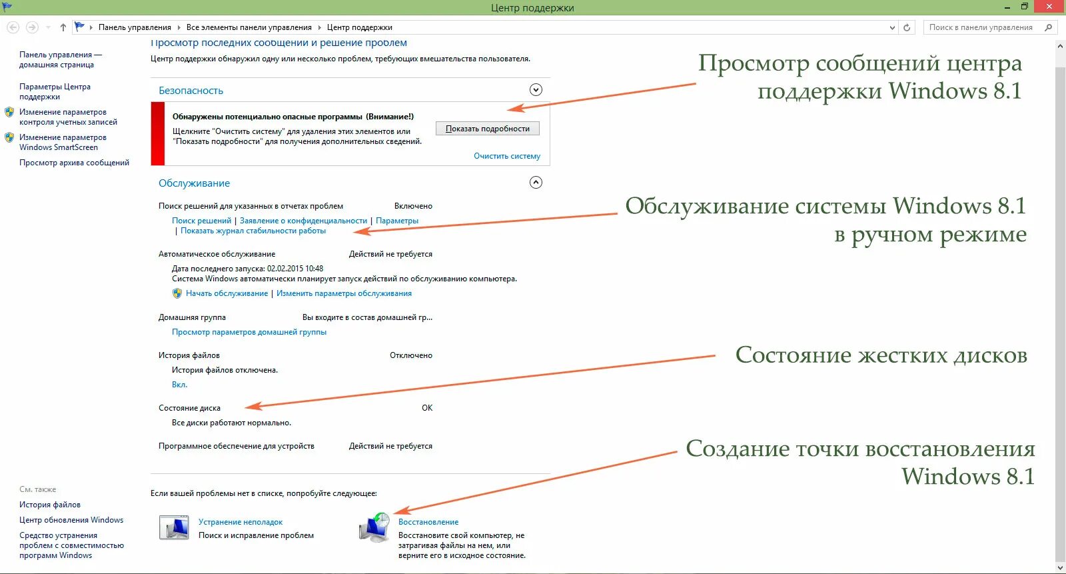Open 'Средство устранения проблем с совместимостью' link
This screenshot has height=574, width=1066.
pos(71,545)
